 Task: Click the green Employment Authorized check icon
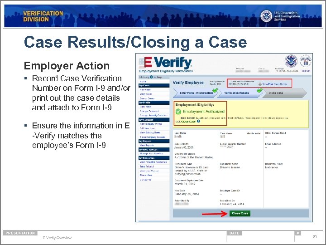(178, 112)
